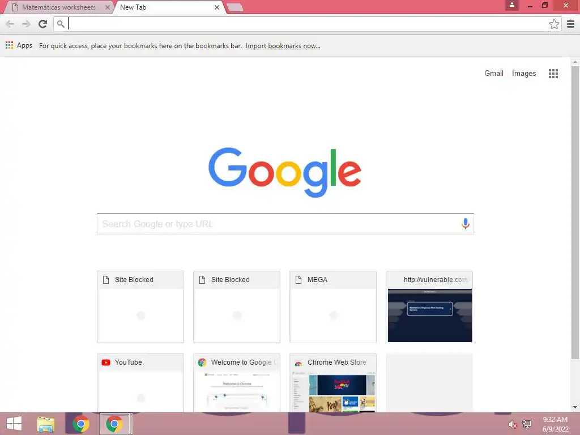Open the Chrome hamburger menu
The image size is (580, 435).
pyautogui.click(x=570, y=24)
